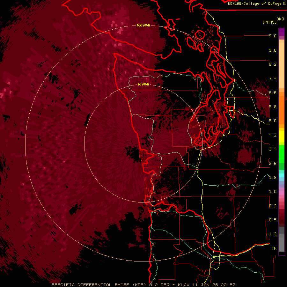Click the 50 NMI range ring label
287x287 pixels.
pyautogui.click(x=143, y=85)
